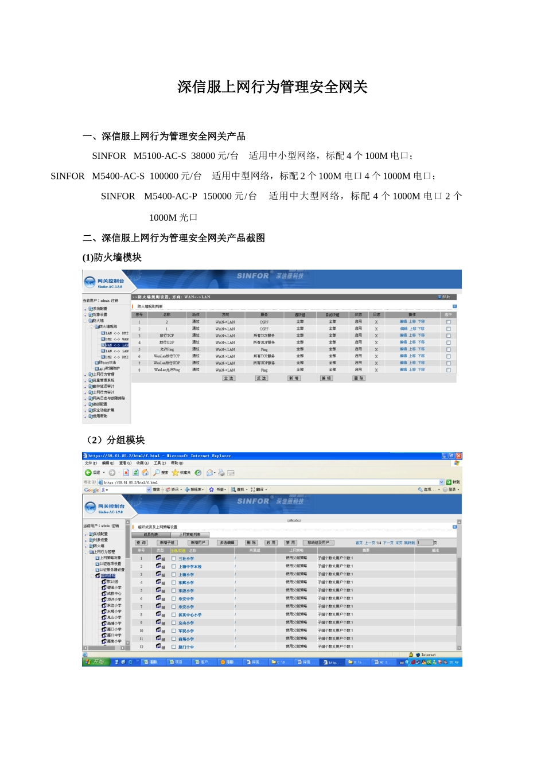Click the 全选 button under firewall rules
545x771 pixels.
[x=228, y=378]
